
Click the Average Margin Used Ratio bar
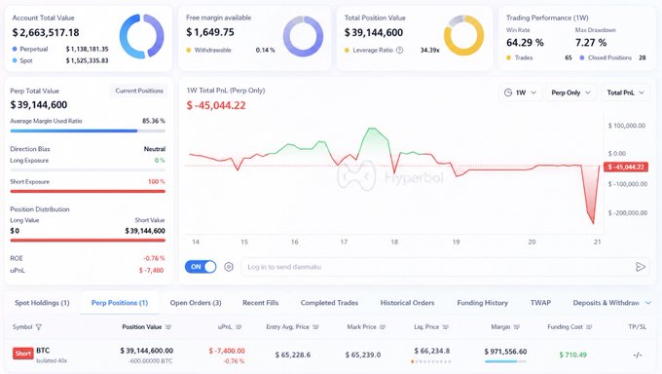[x=88, y=131]
